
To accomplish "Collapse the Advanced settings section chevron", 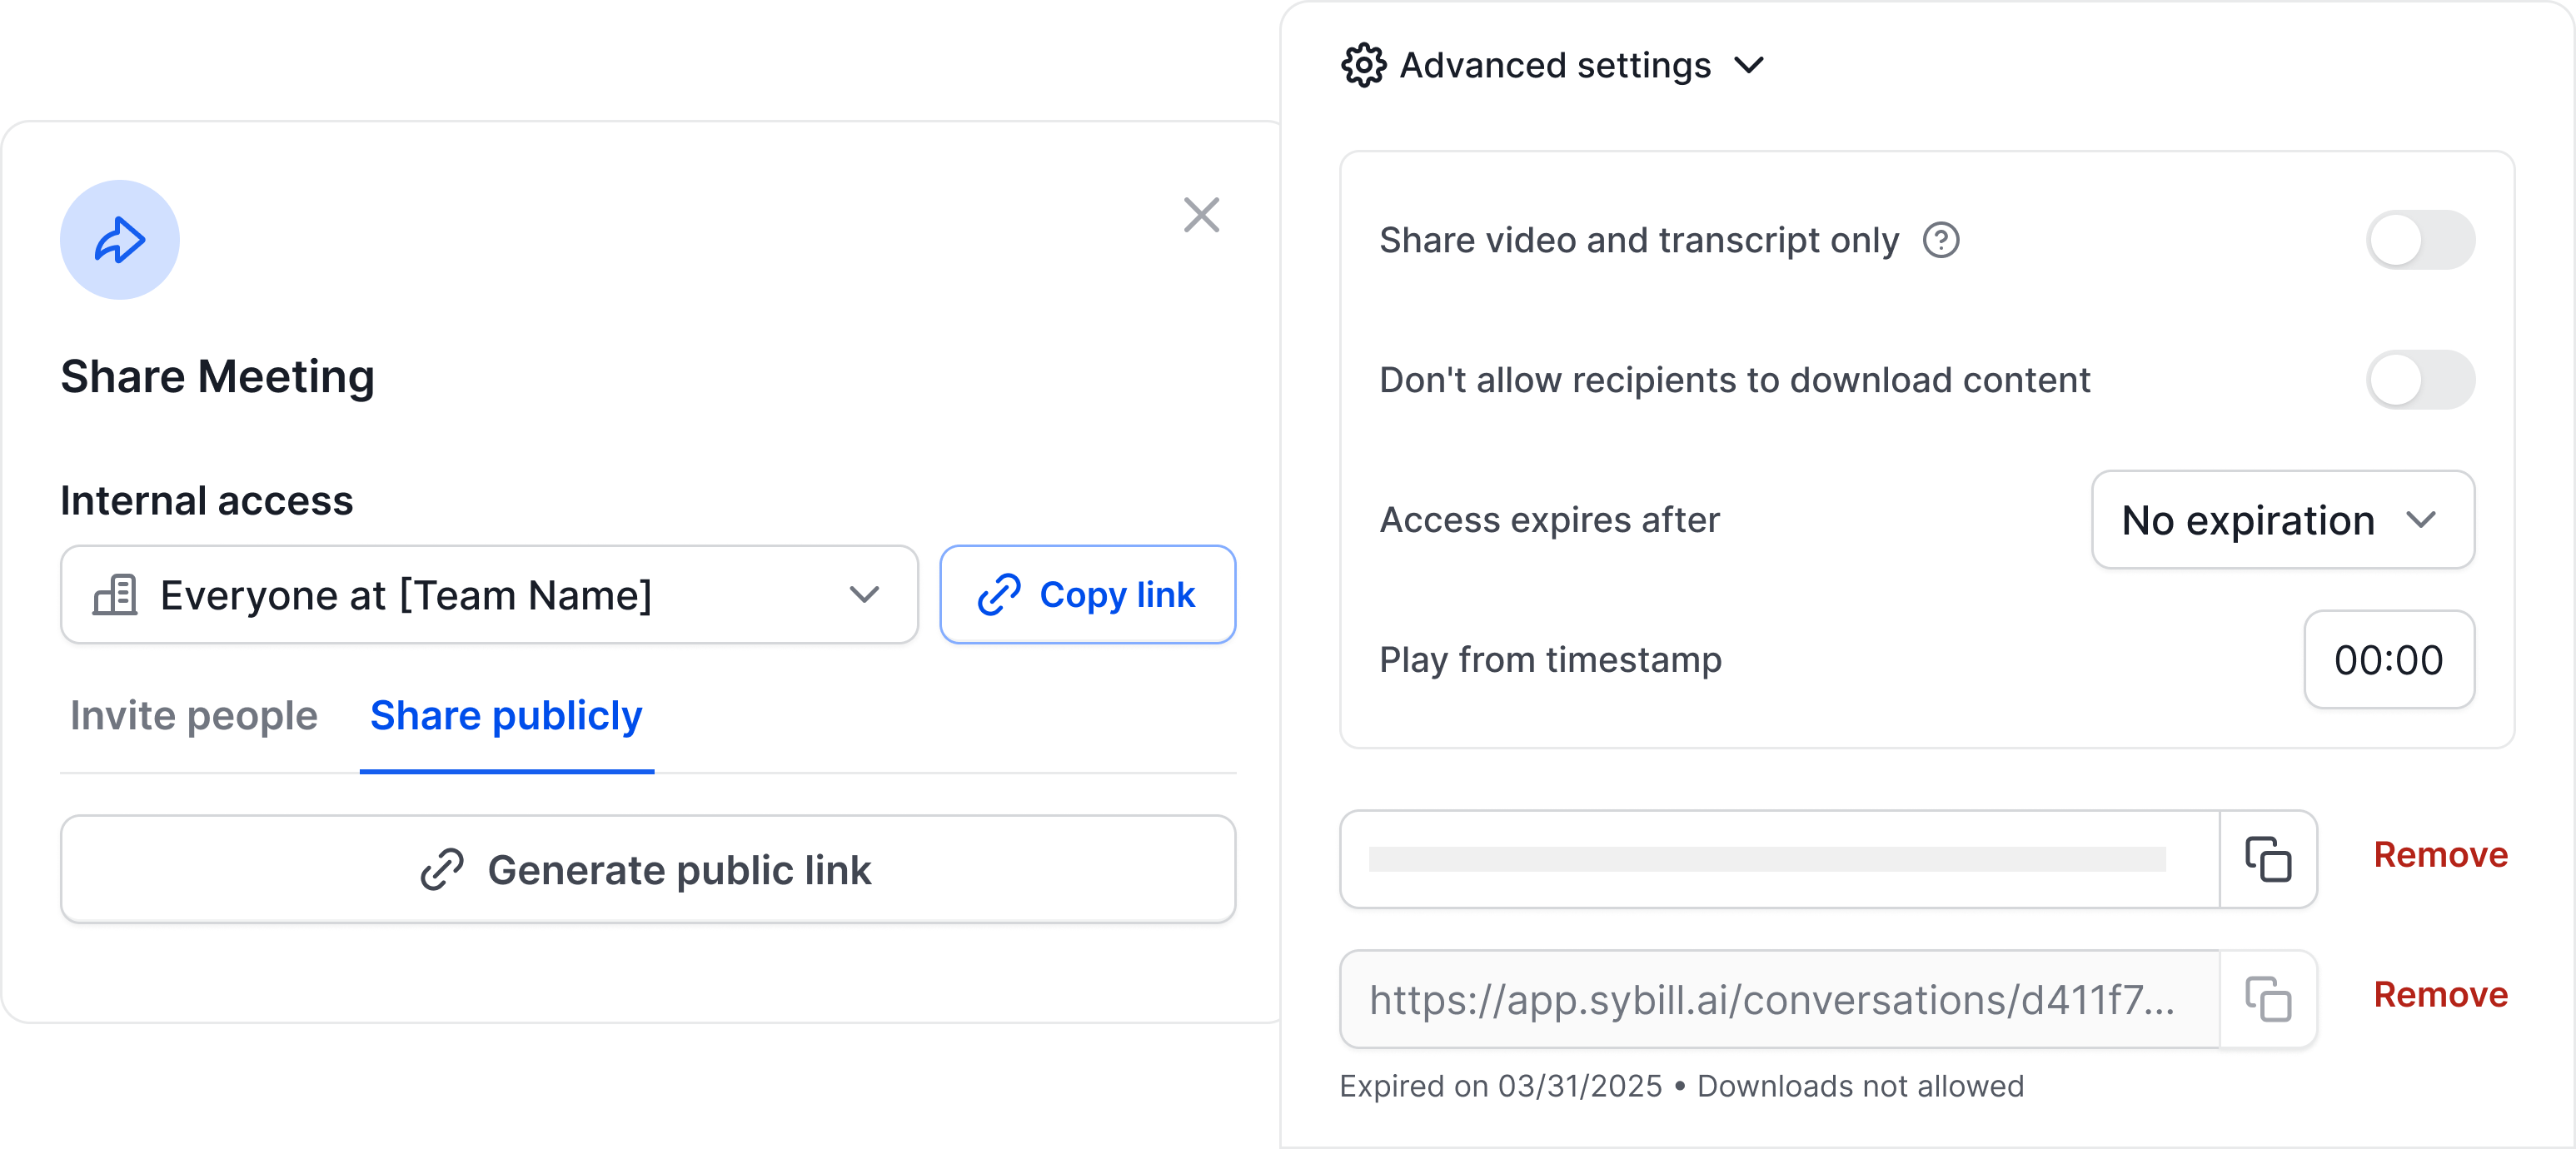I will (x=1749, y=66).
